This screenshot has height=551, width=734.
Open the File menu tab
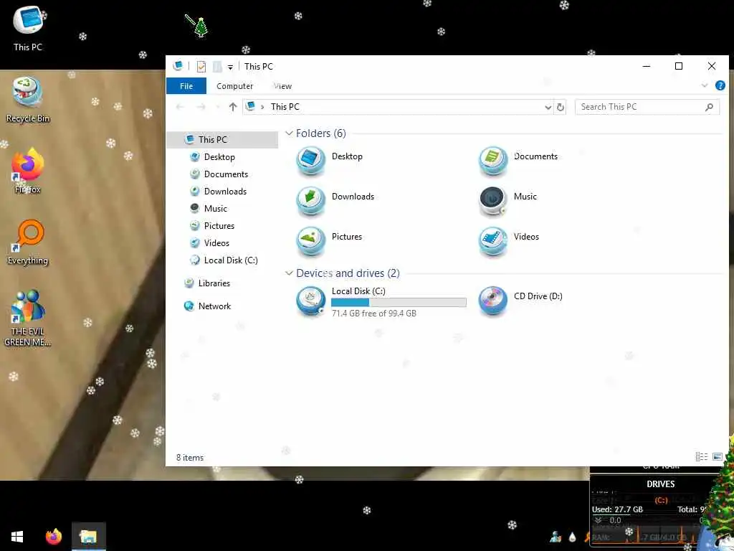186,86
